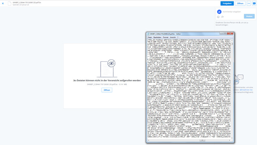The height and width of the screenshot is (145, 257).
Task: Click the Öffnen button below the preview message
Action: (x=107, y=90)
